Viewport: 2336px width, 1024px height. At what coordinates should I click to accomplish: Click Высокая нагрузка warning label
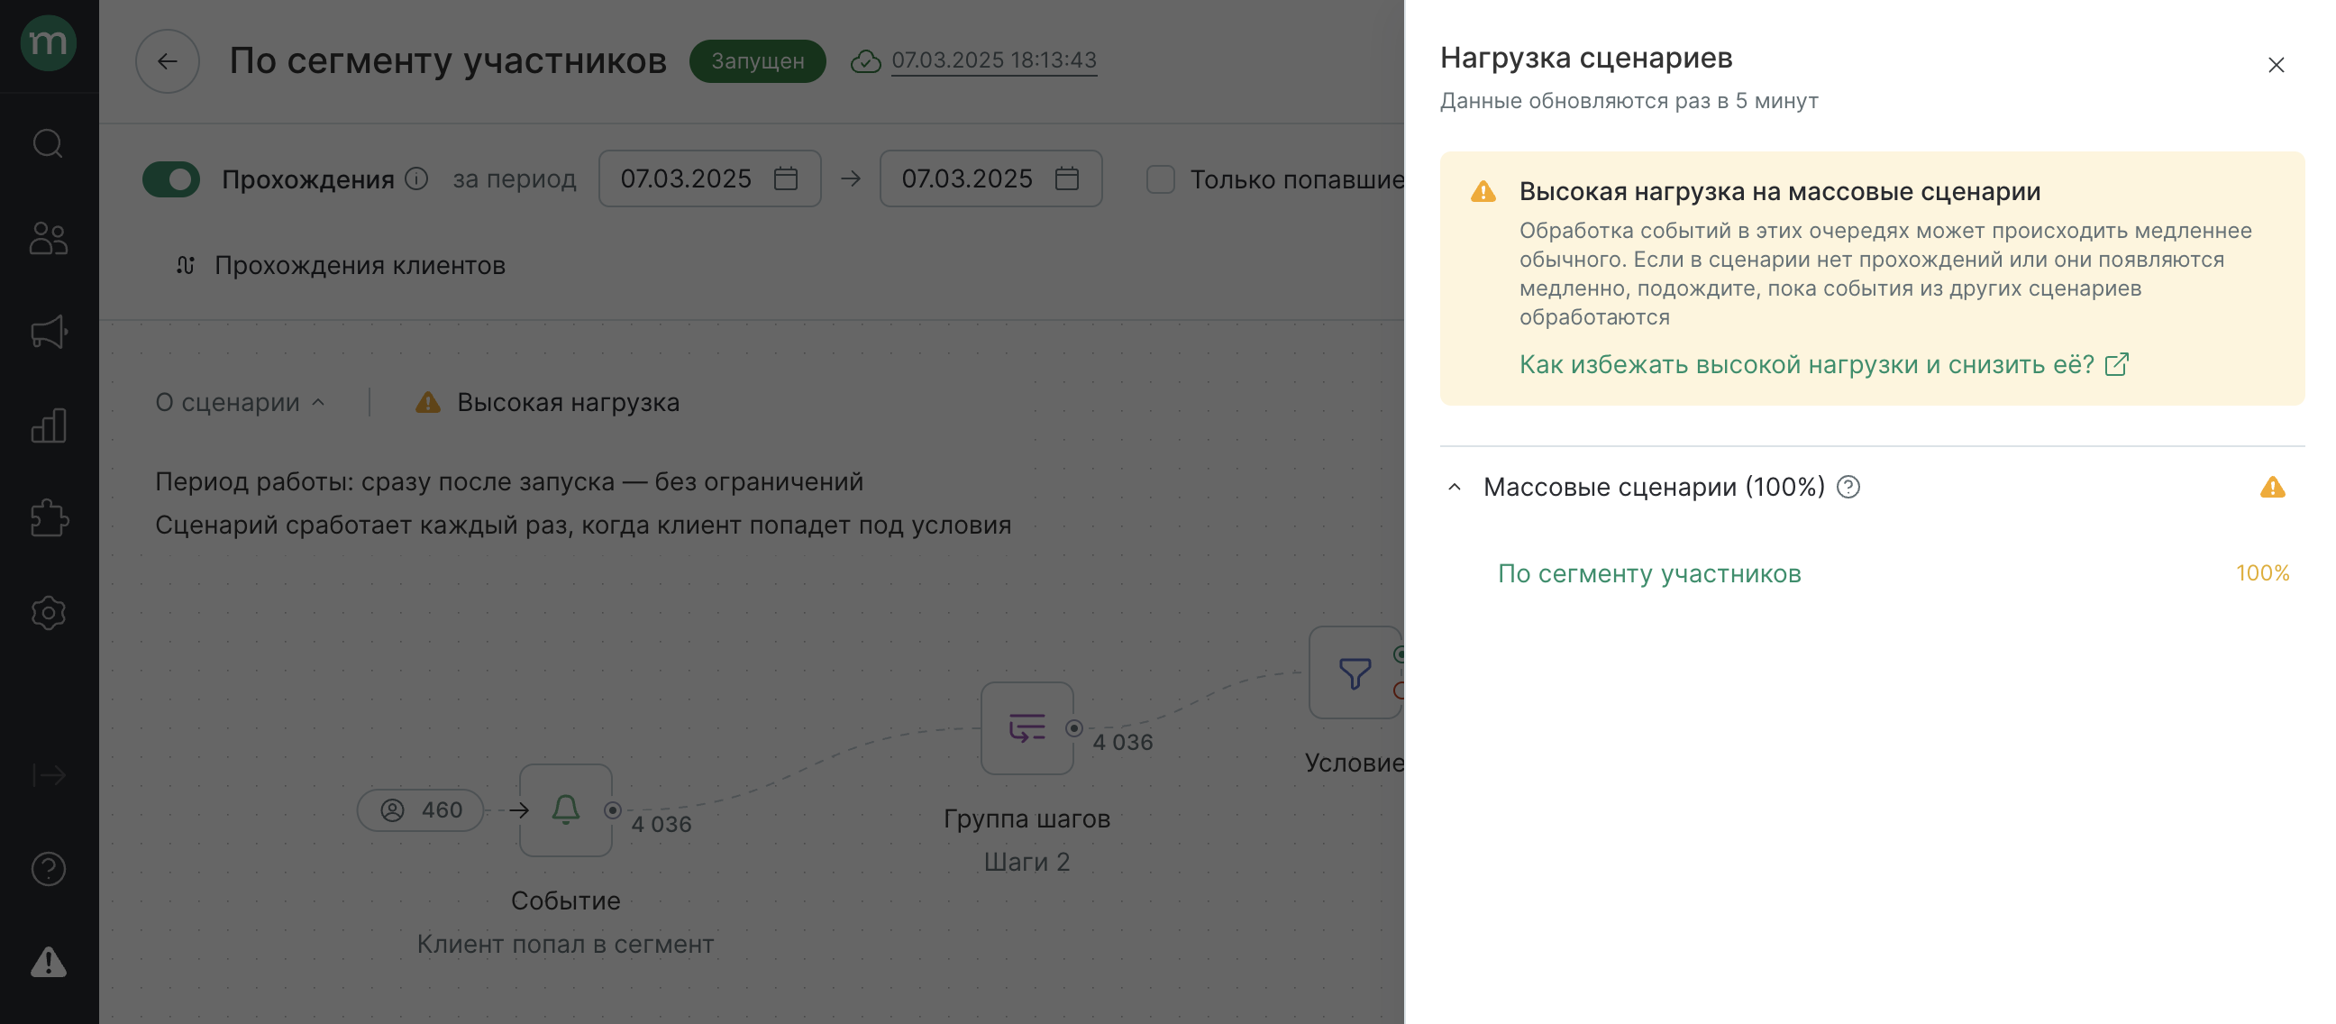coord(548,402)
